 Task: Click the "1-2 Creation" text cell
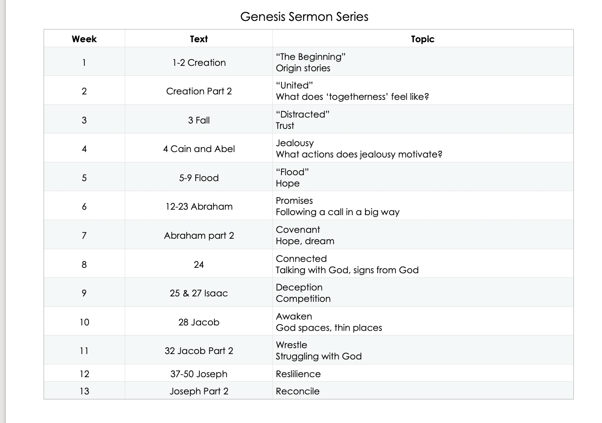199,63
